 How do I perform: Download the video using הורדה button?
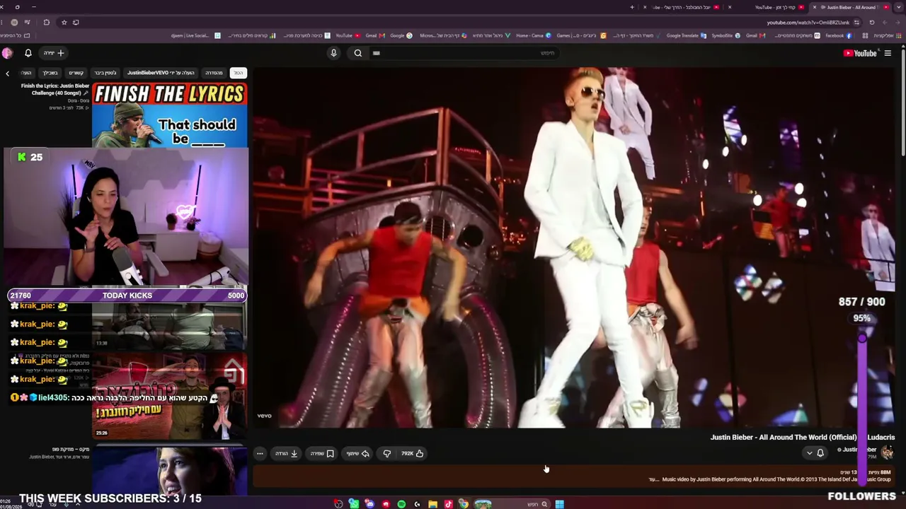(x=287, y=454)
